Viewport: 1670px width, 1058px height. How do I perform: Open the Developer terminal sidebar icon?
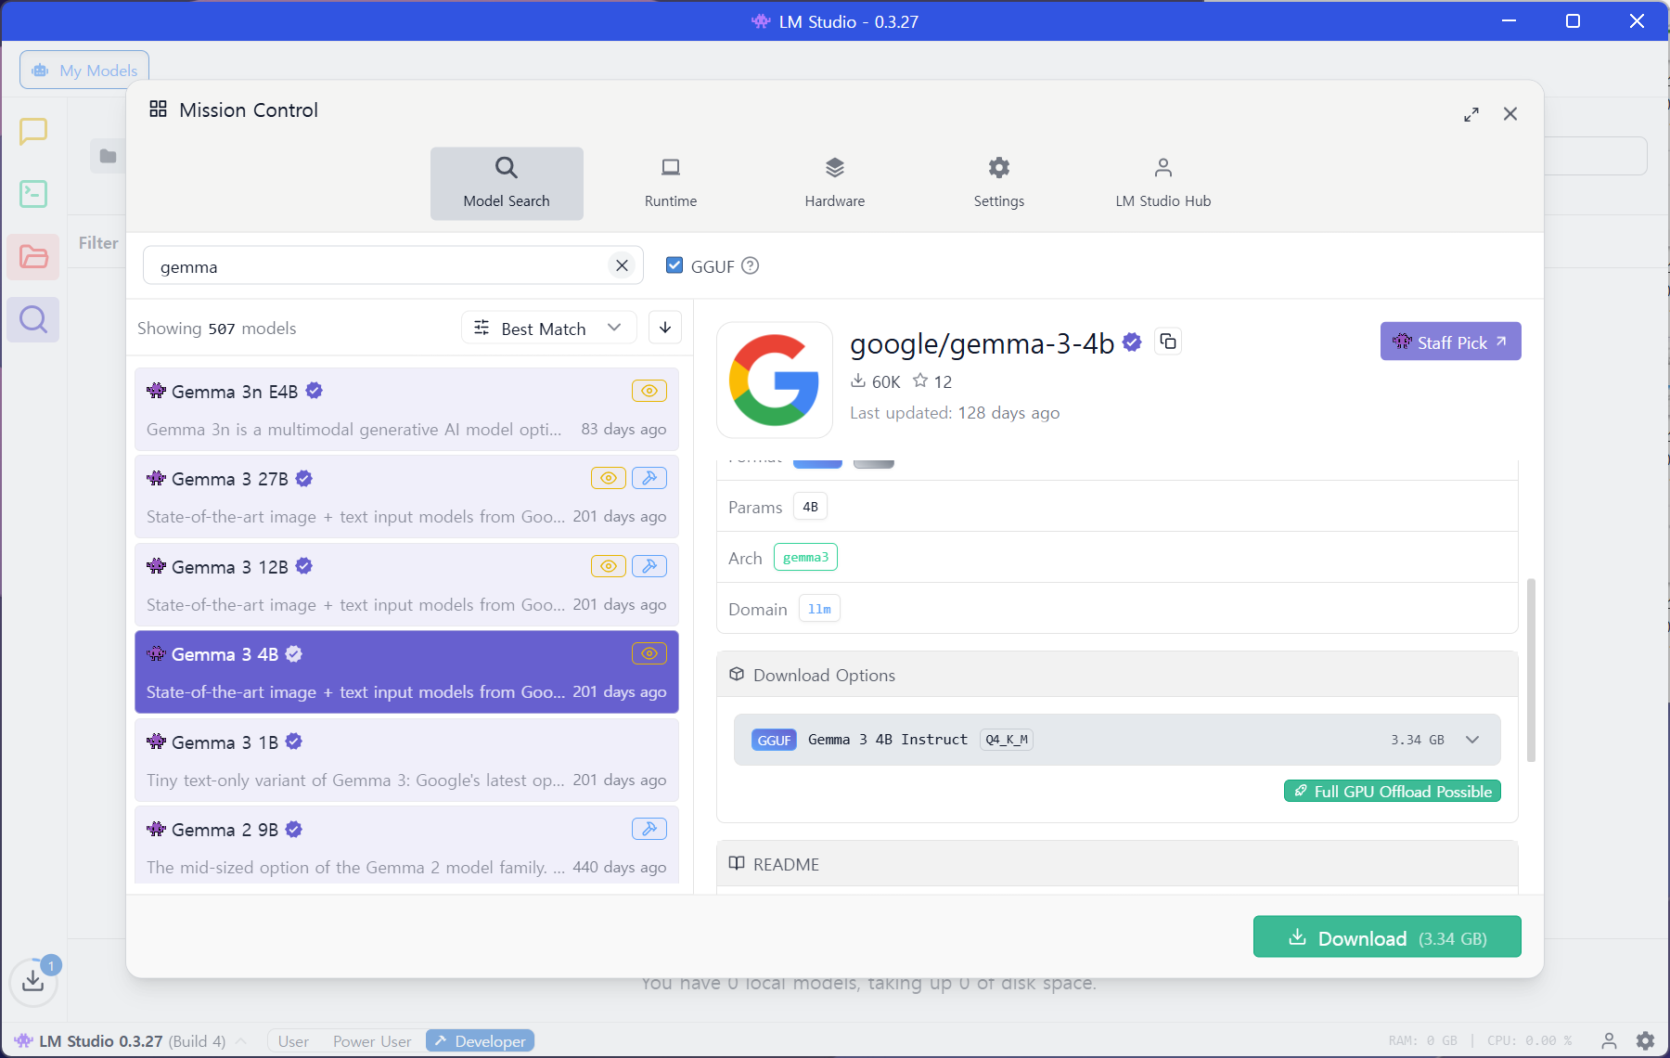point(33,193)
